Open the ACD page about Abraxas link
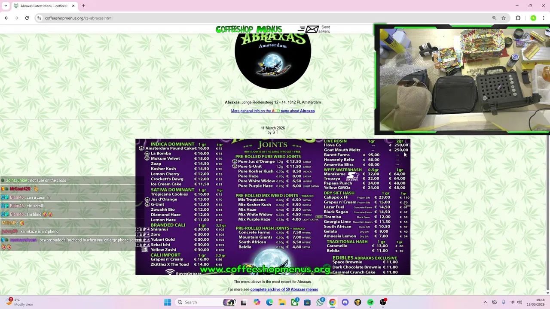Image resolution: width=550 pixels, height=309 pixels. [x=272, y=111]
